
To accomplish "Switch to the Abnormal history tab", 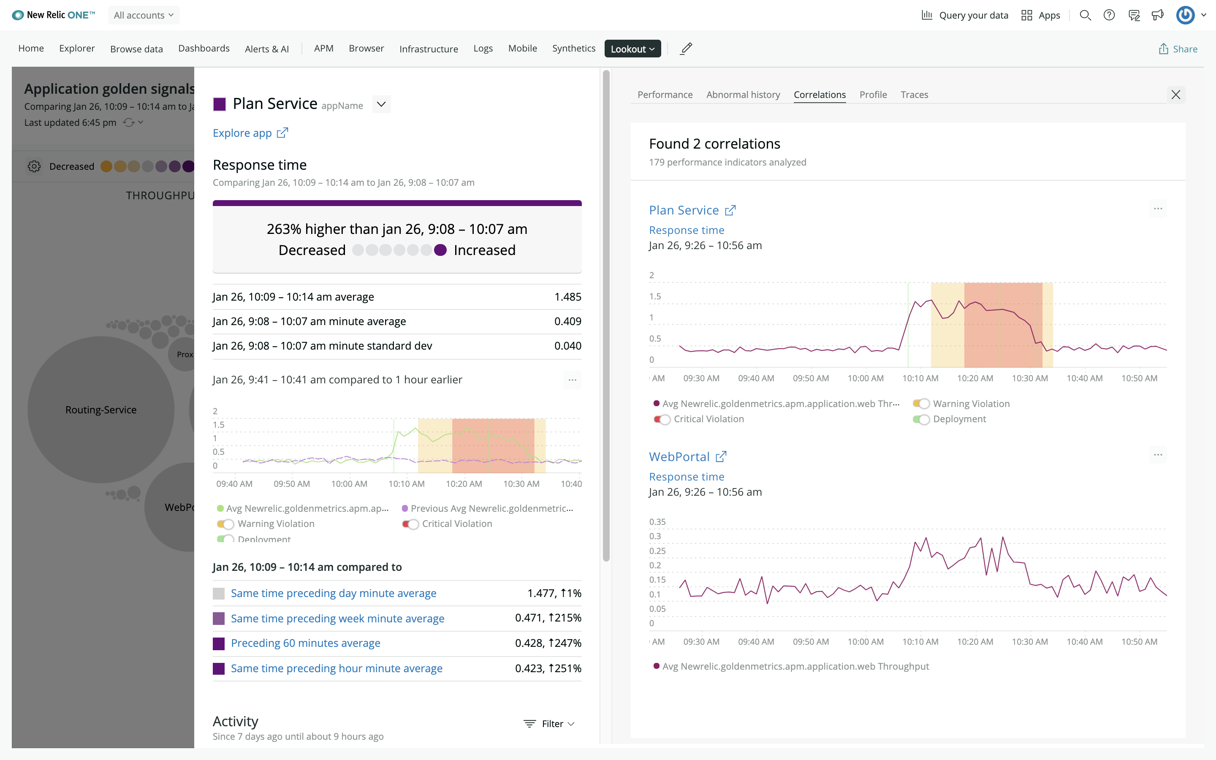I will [743, 95].
